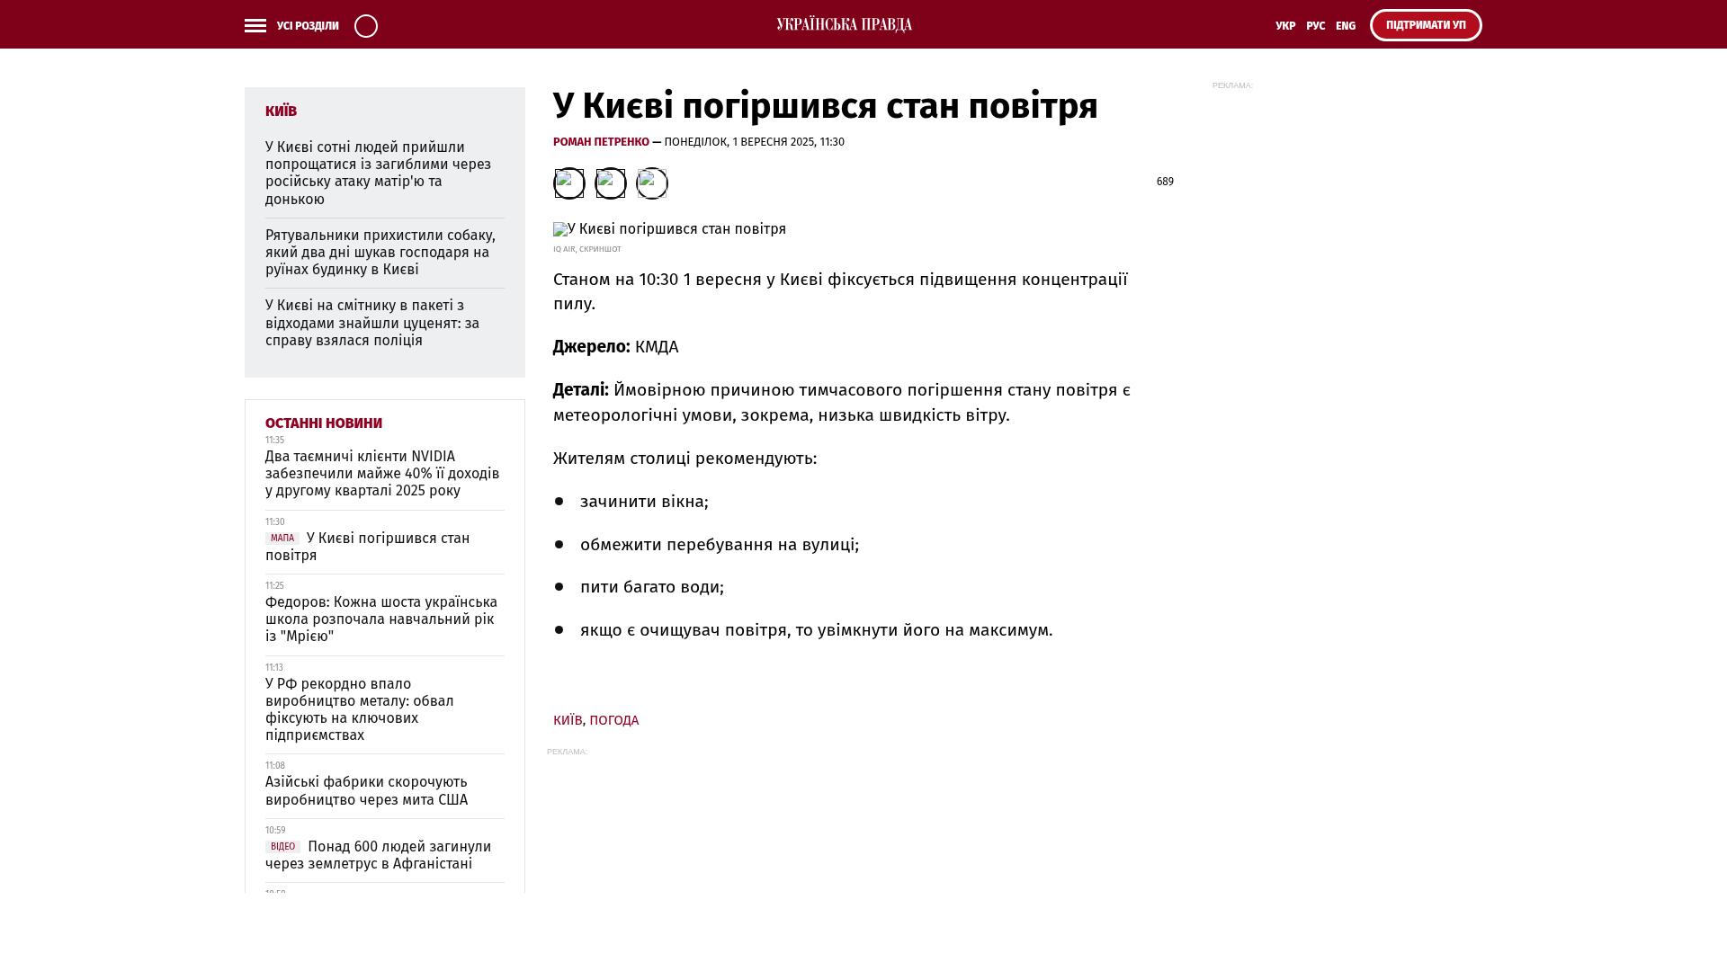Click the ПОГОДА tag link

614,720
